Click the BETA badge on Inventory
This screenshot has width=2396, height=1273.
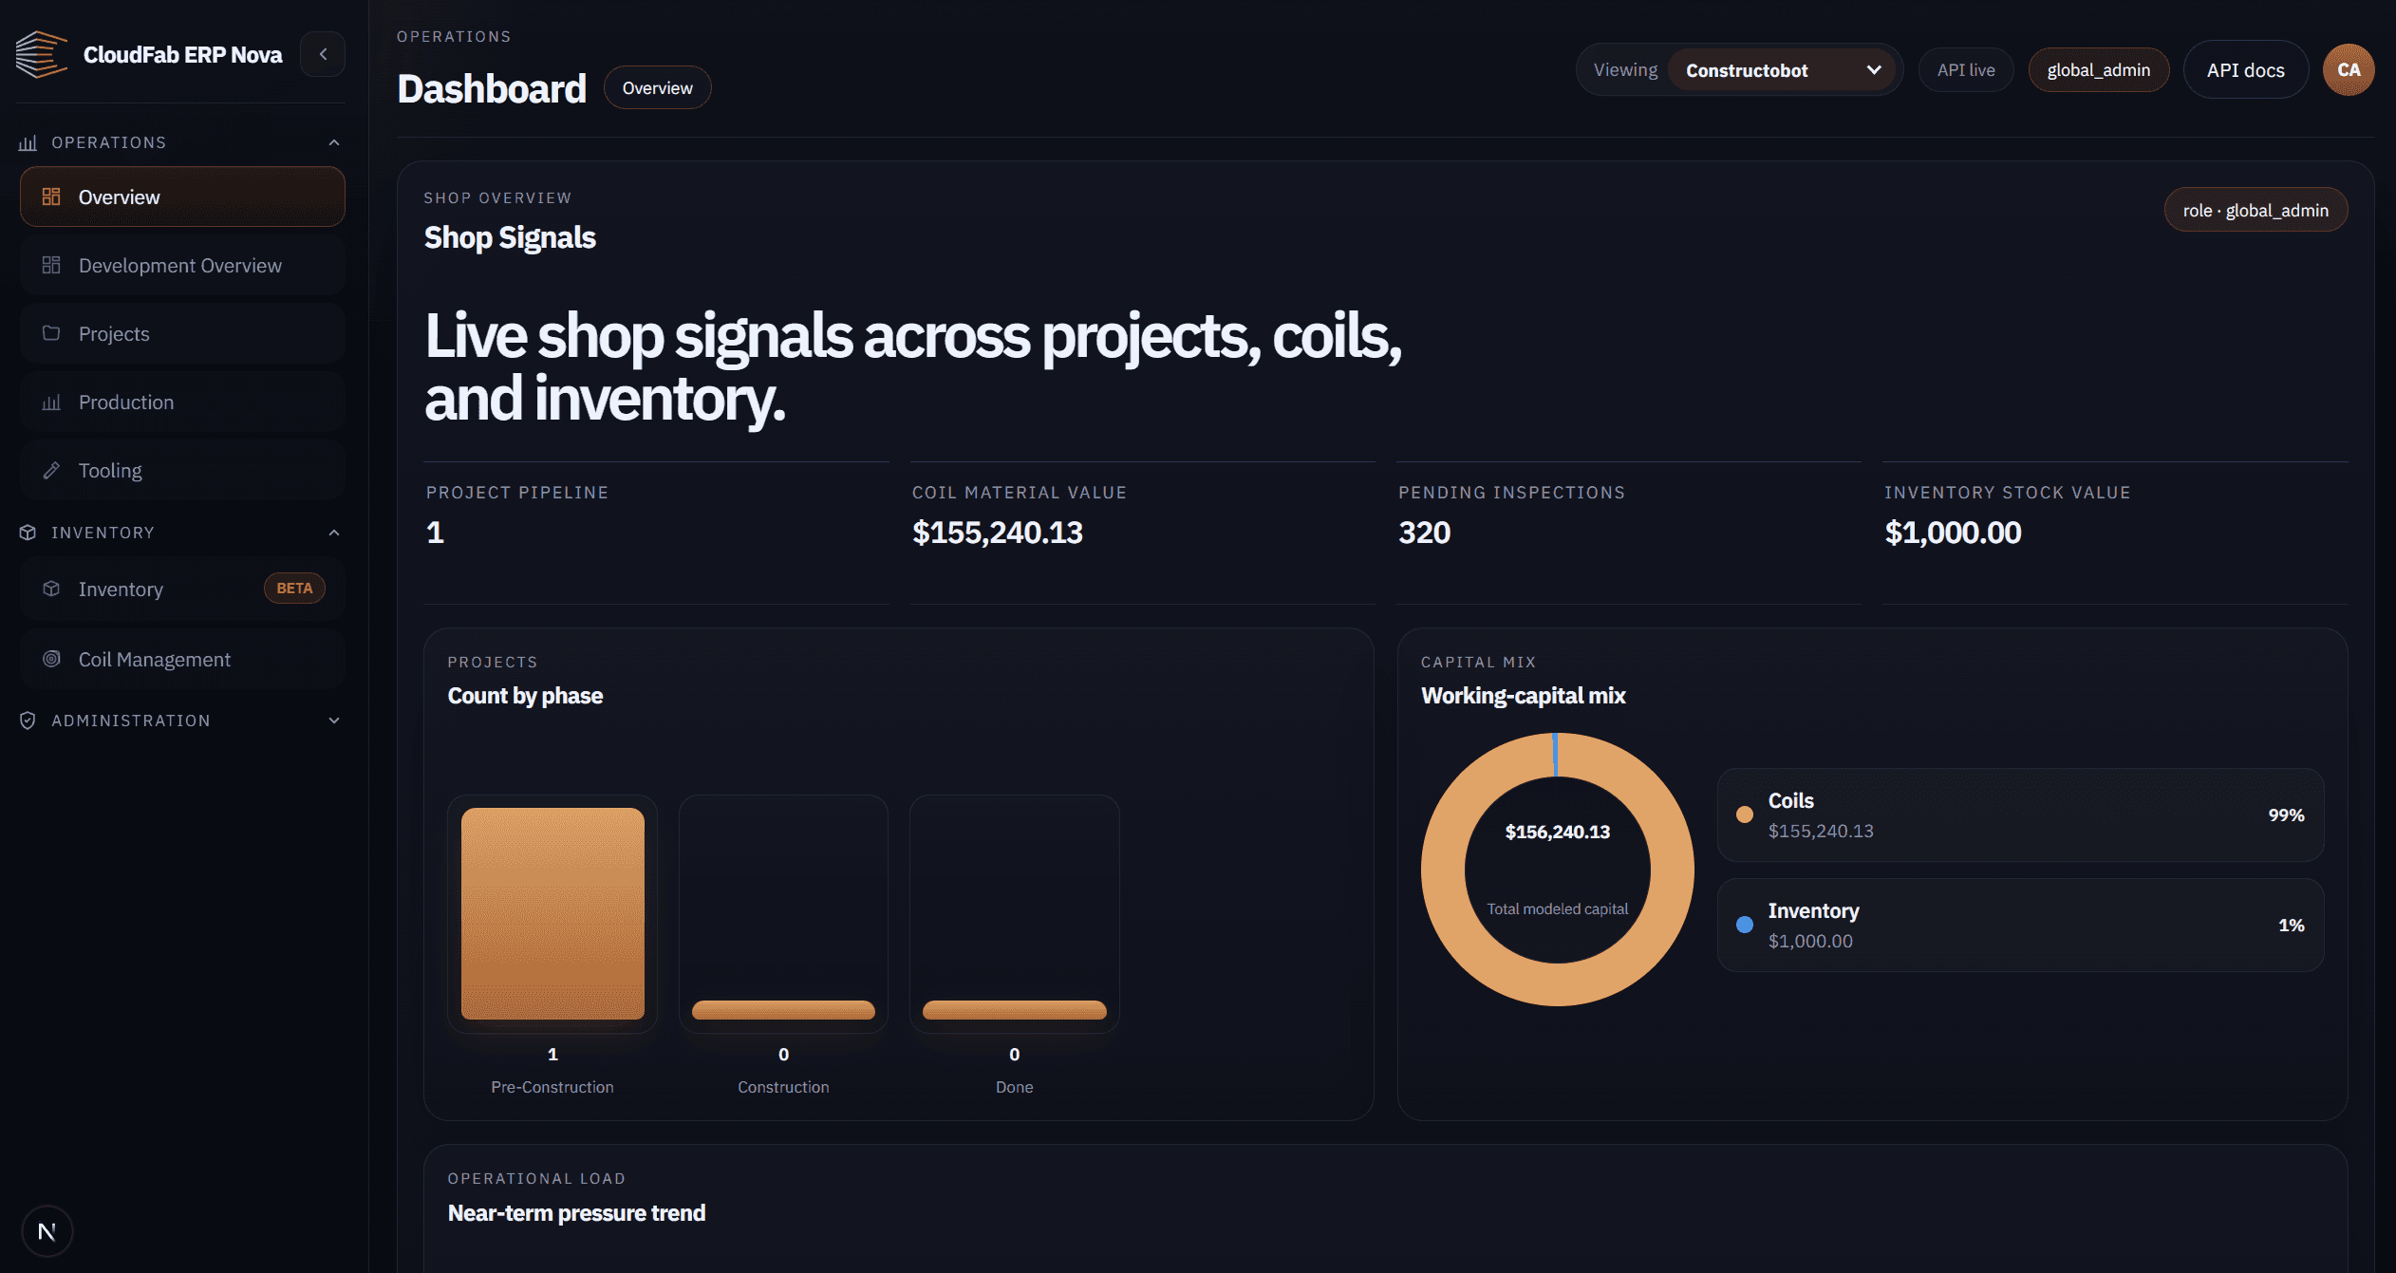point(294,589)
